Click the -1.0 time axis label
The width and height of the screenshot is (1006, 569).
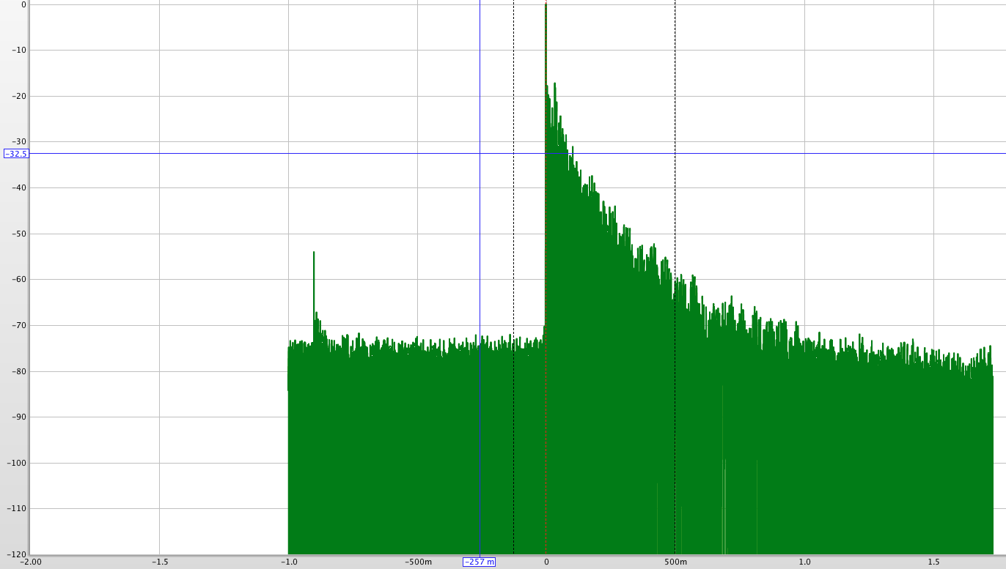coord(289,562)
